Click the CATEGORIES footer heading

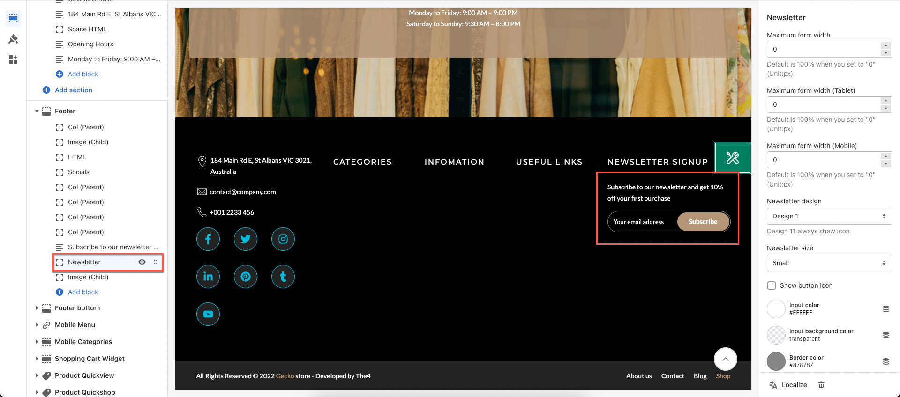[x=362, y=162]
